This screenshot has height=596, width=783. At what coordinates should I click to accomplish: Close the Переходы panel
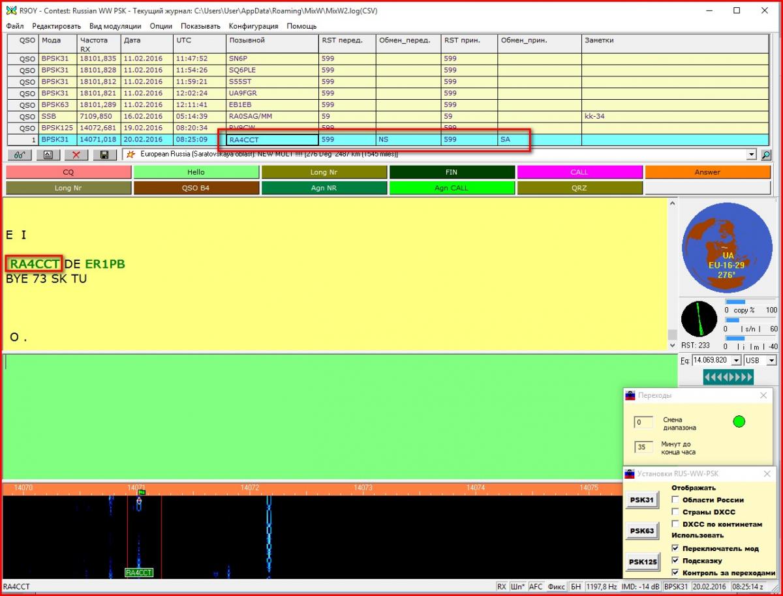(x=763, y=395)
